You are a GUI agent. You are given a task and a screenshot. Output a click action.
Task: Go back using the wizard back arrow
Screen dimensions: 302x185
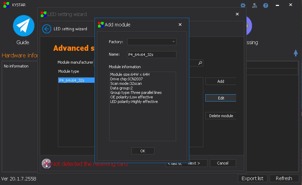(47, 29)
